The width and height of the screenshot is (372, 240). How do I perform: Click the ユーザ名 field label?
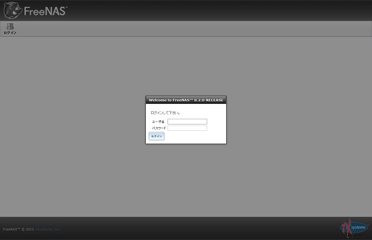158,122
